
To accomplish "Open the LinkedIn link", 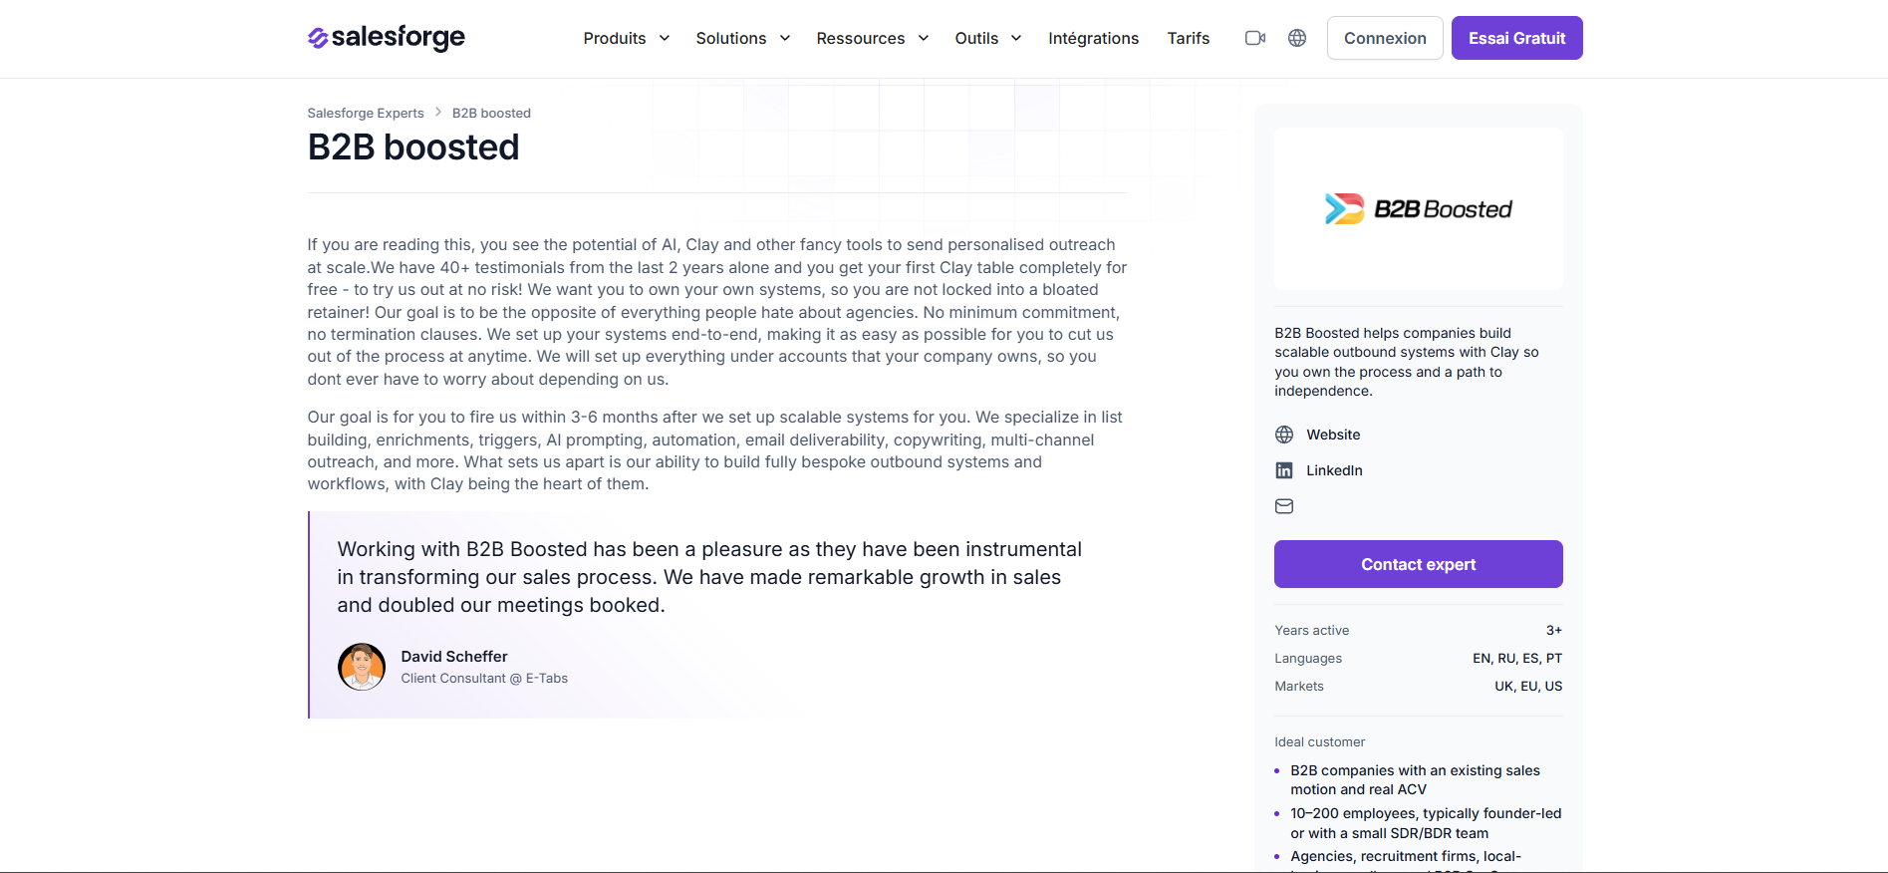I will click(x=1334, y=470).
